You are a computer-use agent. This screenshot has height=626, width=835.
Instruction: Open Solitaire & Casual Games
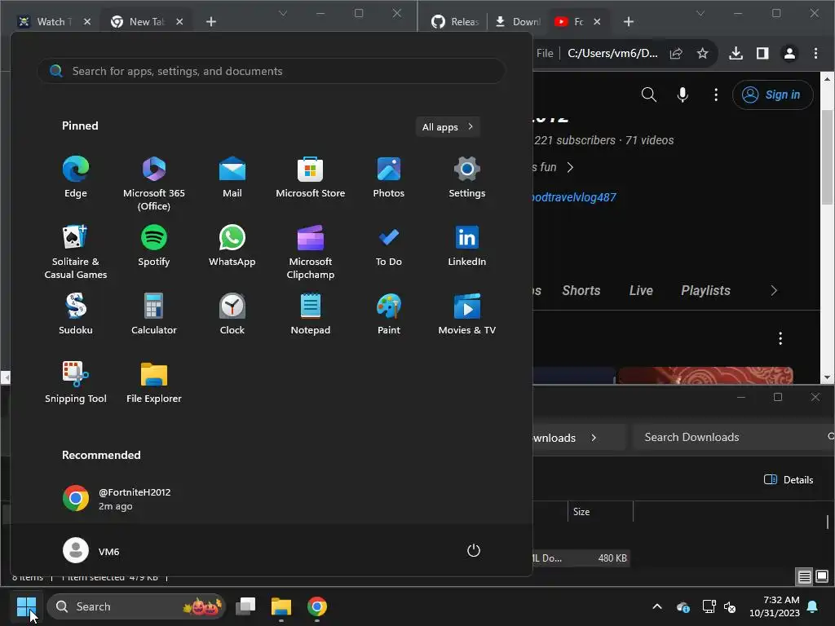(76, 252)
